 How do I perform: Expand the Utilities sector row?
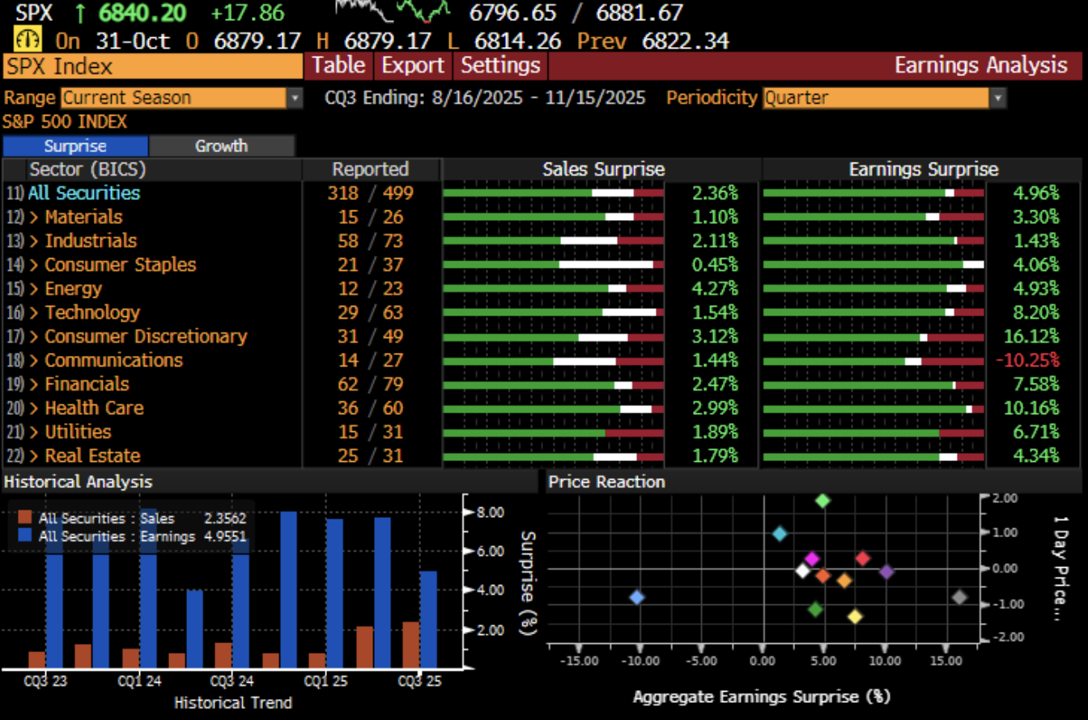coord(34,432)
